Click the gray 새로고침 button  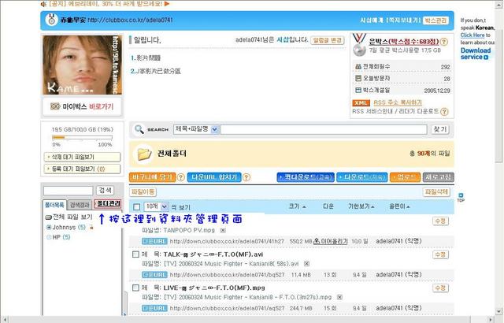pyautogui.click(x=438, y=177)
